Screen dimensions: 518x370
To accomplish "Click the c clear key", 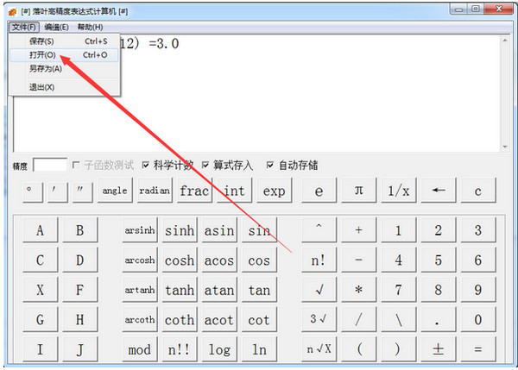I will pos(478,191).
